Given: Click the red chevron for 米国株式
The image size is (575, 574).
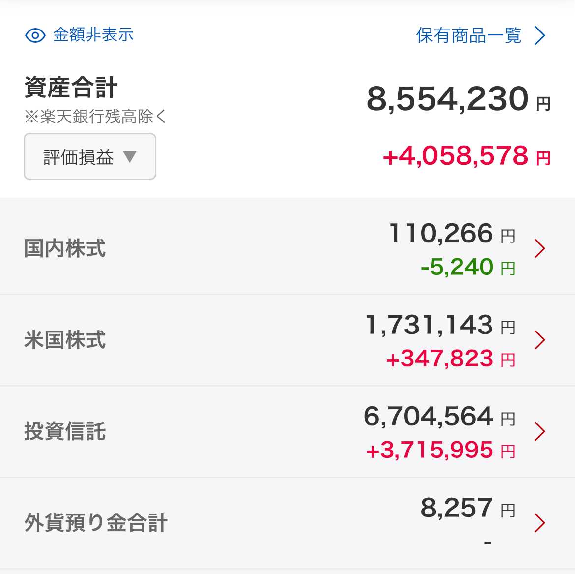Looking at the screenshot, I should tap(540, 340).
